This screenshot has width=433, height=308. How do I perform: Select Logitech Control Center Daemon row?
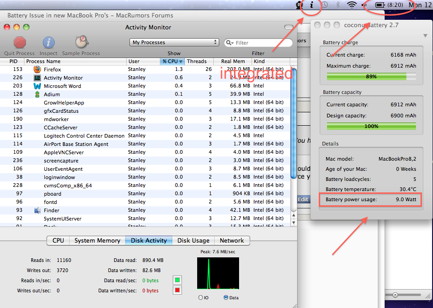pyautogui.click(x=145, y=136)
